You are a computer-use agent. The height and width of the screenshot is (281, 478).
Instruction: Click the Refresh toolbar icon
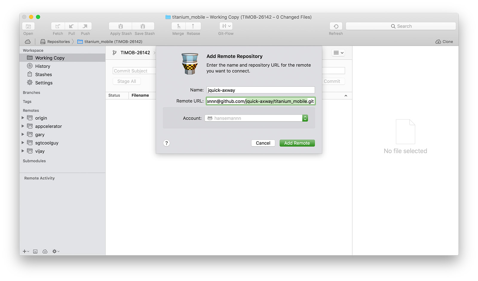[336, 26]
